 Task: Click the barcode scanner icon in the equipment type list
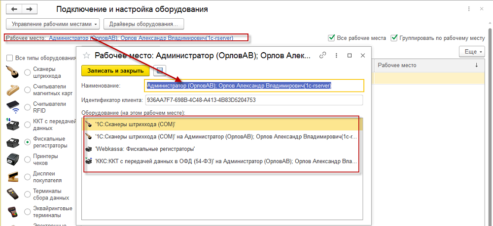pos(13,72)
